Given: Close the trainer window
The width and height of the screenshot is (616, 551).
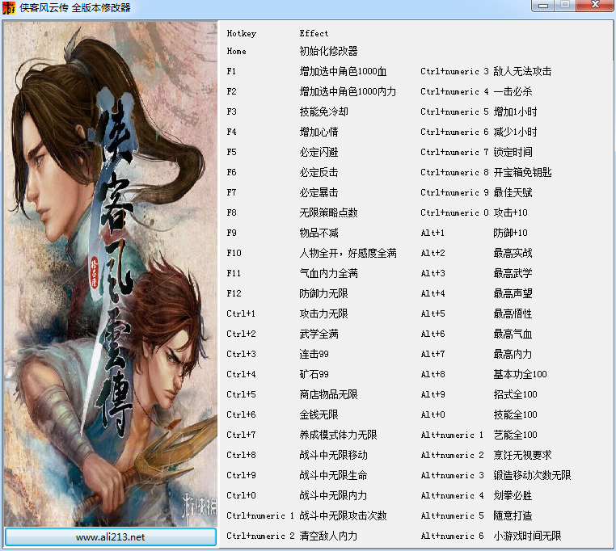Looking at the screenshot, I should point(595,6).
